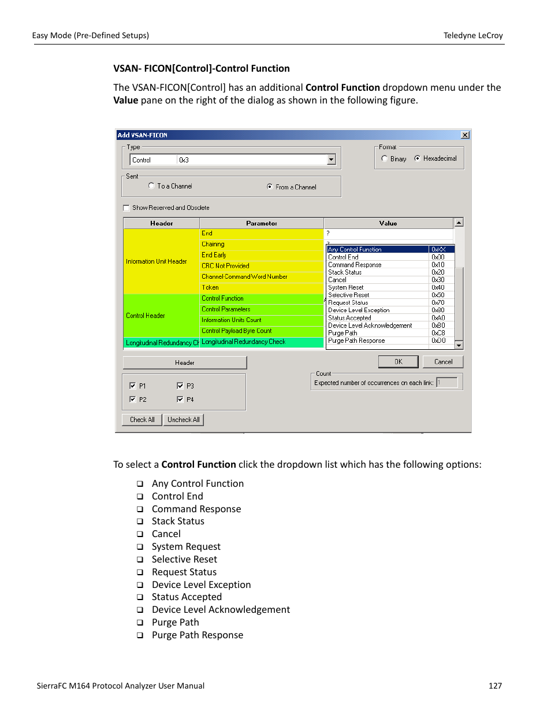551x714 pixels.
Task: Click the End Early parameter row
Action: click(262, 255)
